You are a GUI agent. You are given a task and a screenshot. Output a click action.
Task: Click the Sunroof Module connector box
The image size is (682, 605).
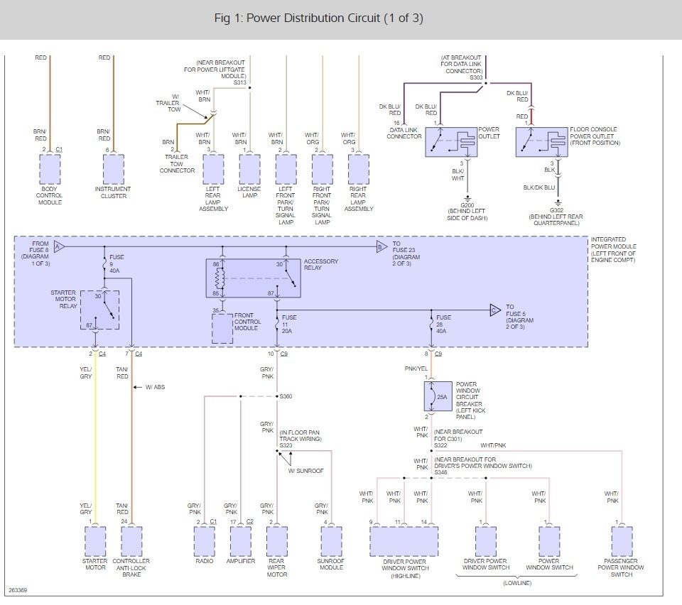332,542
